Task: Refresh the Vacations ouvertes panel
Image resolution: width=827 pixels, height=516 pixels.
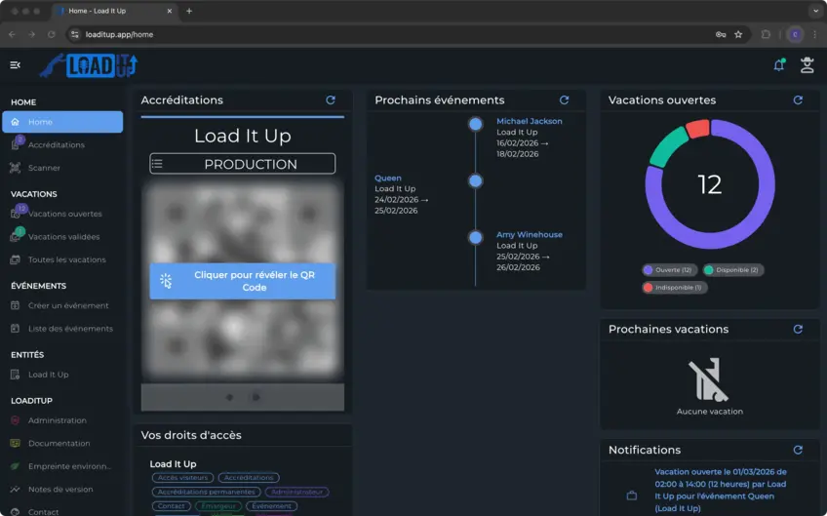Action: click(798, 100)
